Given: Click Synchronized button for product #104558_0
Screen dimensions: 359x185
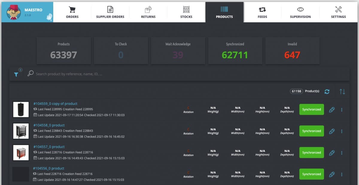Looking at the screenshot, I should [311, 131].
